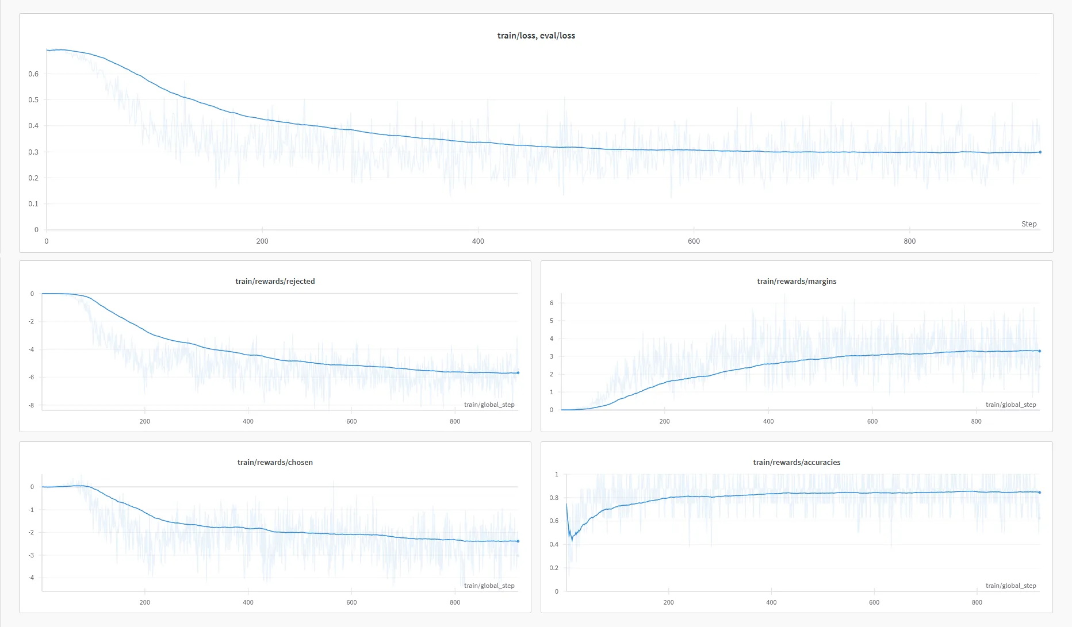Screen dimensions: 1072x627
Task: Click the -6 y-axis tick on rejected chart
Action: click(32, 378)
